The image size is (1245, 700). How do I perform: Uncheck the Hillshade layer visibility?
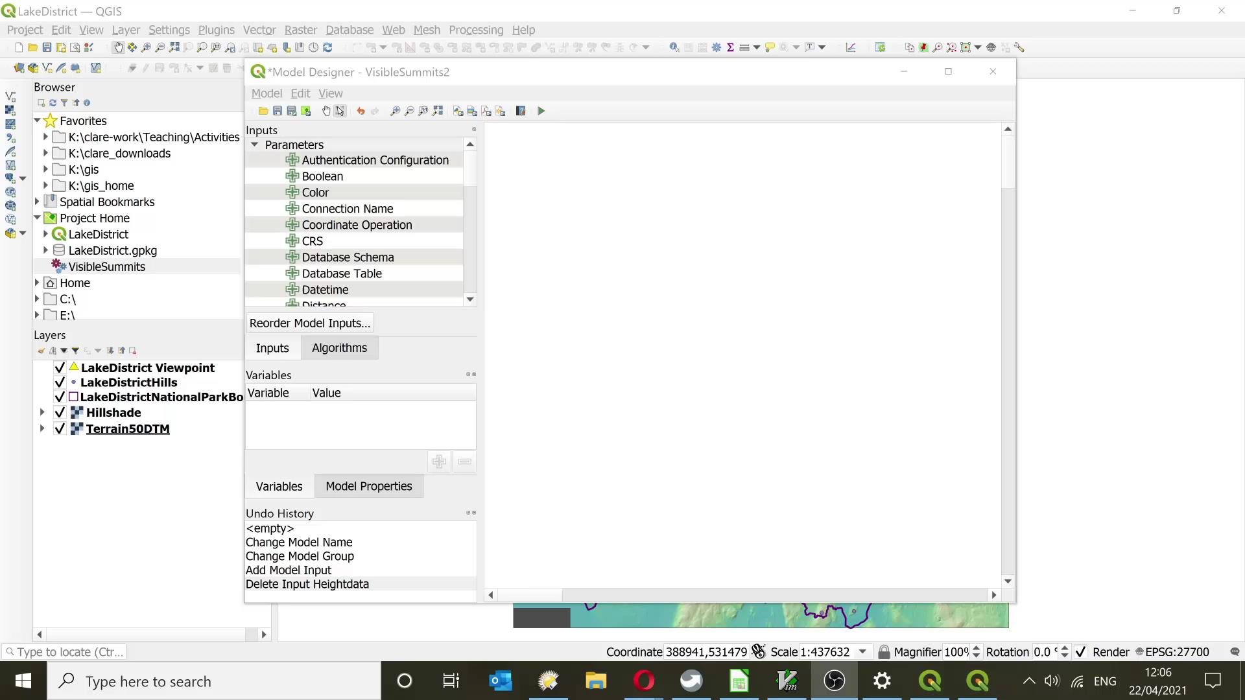[x=60, y=412]
